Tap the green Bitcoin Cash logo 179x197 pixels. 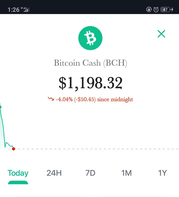(x=90, y=38)
